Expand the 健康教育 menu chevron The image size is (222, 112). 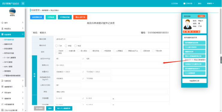coord(23,98)
